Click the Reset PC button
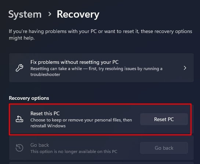The width and height of the screenshot is (200, 164). pyautogui.click(x=164, y=119)
